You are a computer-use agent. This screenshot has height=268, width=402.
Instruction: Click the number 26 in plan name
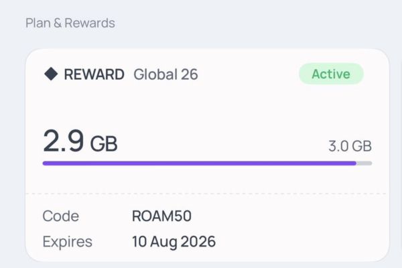[x=189, y=74]
